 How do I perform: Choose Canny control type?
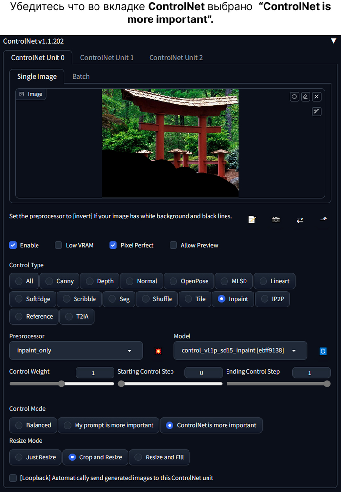(59, 281)
